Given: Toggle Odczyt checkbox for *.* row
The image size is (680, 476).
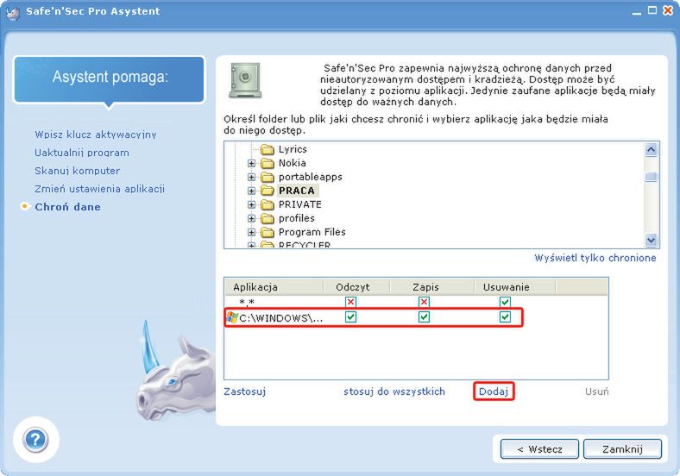Looking at the screenshot, I should pyautogui.click(x=351, y=302).
